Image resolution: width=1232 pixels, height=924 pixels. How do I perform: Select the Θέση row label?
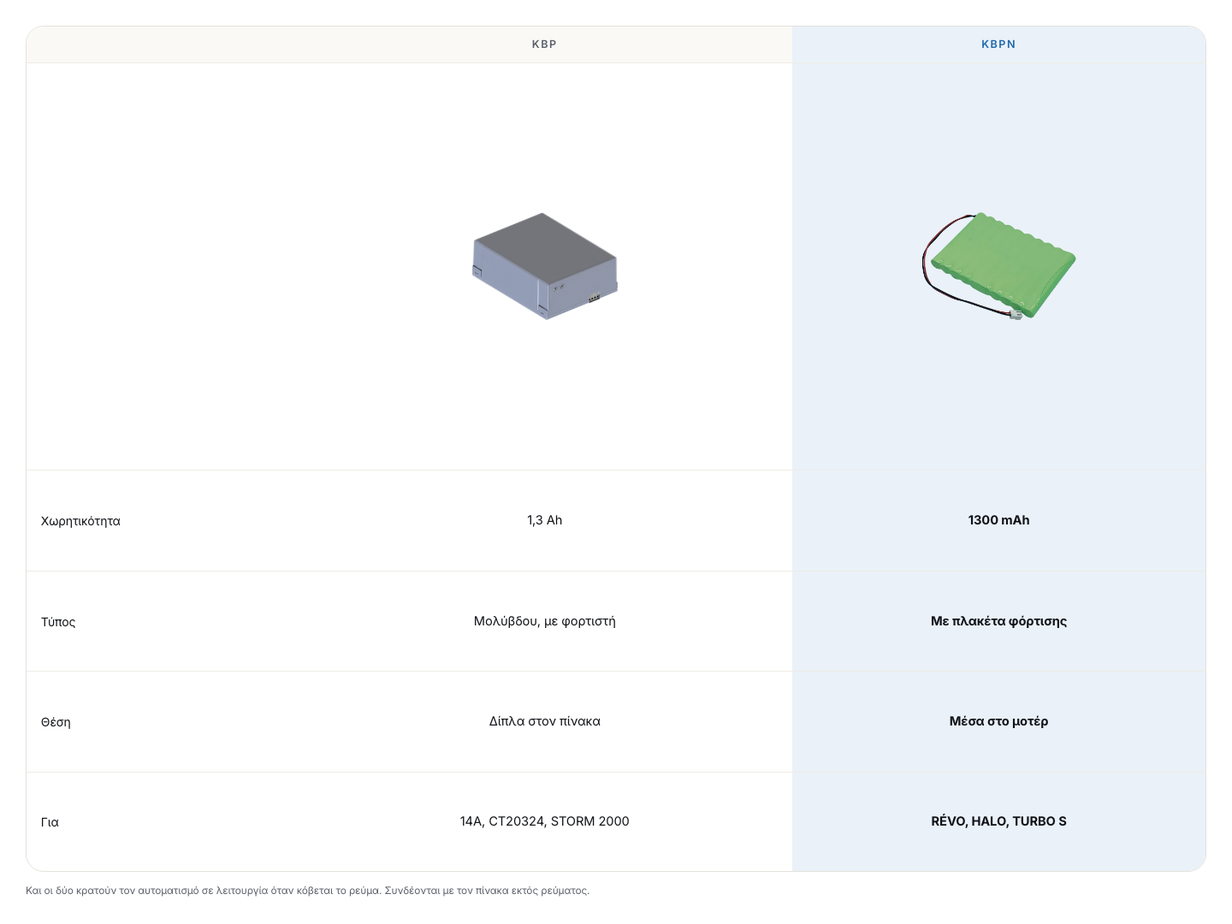click(56, 722)
